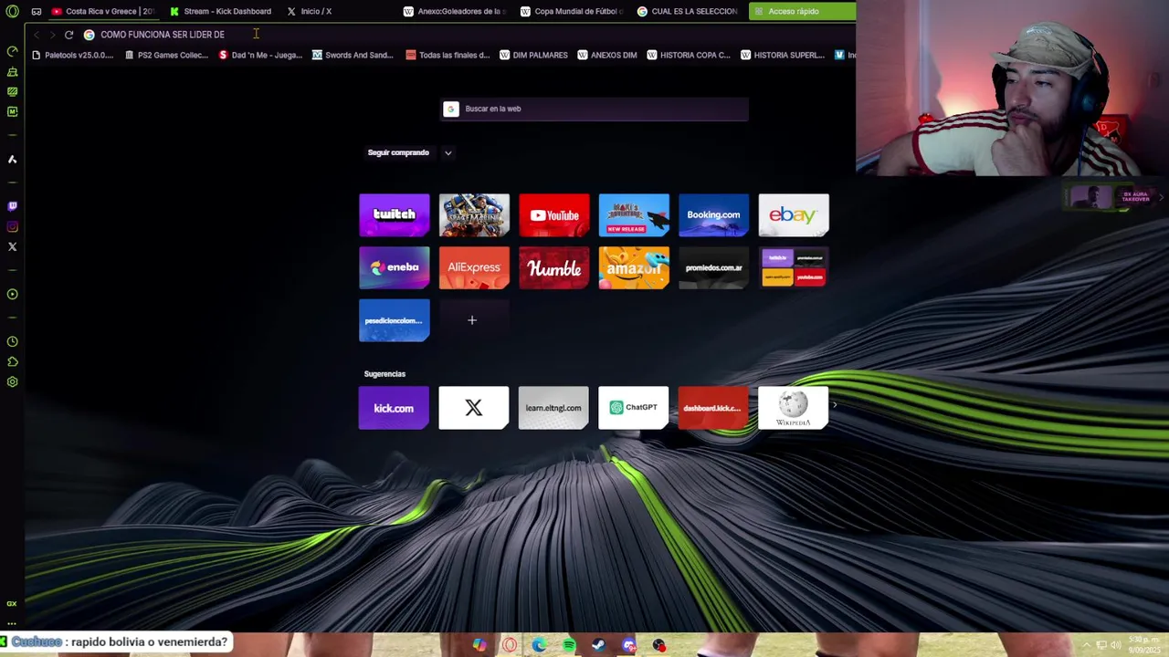Image resolution: width=1169 pixels, height=657 pixels.
Task: Open the YouTube speed dial tile
Action: tap(554, 215)
